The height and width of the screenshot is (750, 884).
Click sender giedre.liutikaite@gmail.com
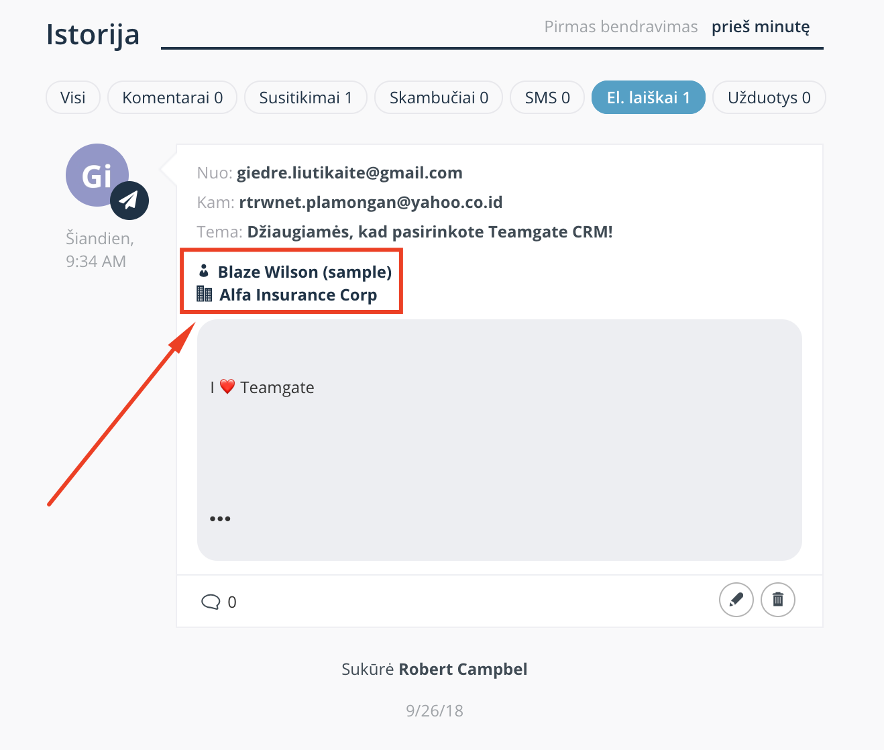(349, 173)
